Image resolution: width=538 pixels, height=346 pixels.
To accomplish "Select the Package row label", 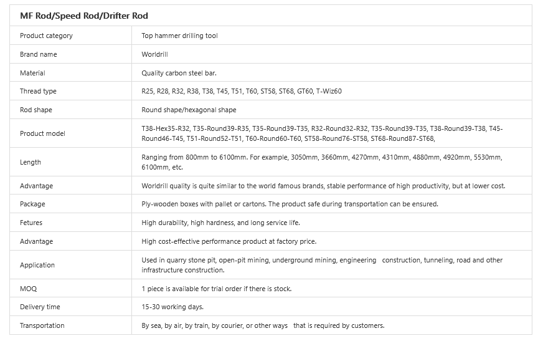I will click(32, 204).
